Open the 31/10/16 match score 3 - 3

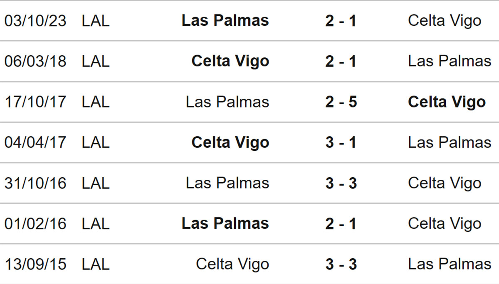[341, 183]
